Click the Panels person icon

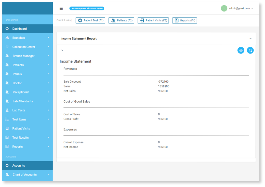[x=7, y=74]
